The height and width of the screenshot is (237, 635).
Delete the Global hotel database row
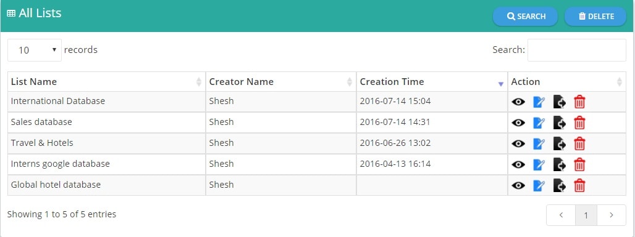[x=579, y=185]
